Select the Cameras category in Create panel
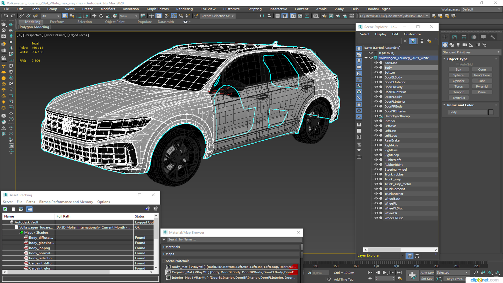 464,45
